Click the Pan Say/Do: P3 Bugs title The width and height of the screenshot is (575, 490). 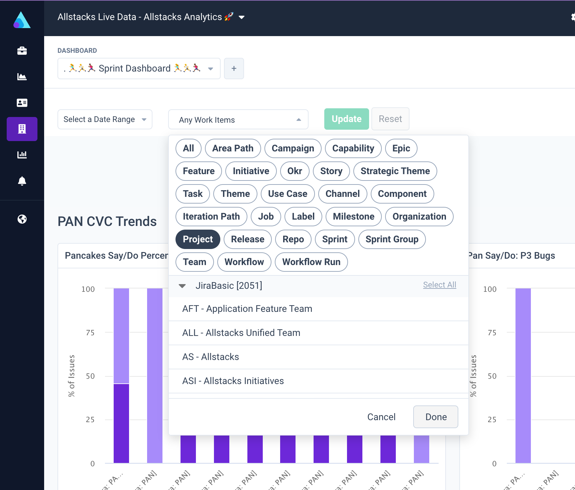pos(512,256)
